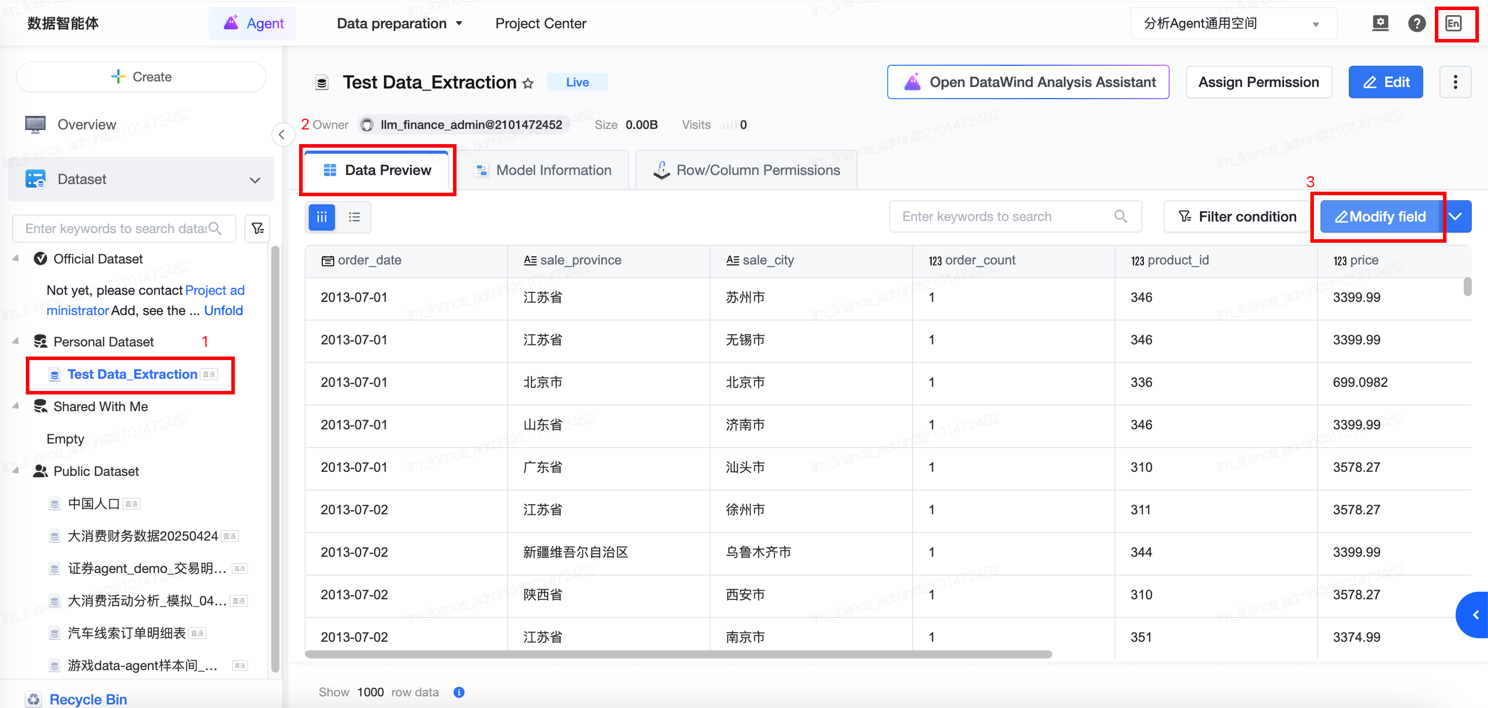Click the vertical scrollbar of the table
Image resolution: width=1488 pixels, height=708 pixels.
coord(1467,287)
